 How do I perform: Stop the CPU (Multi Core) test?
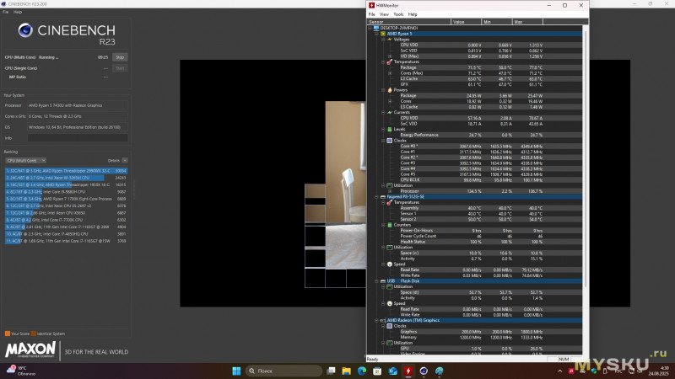[120, 57]
